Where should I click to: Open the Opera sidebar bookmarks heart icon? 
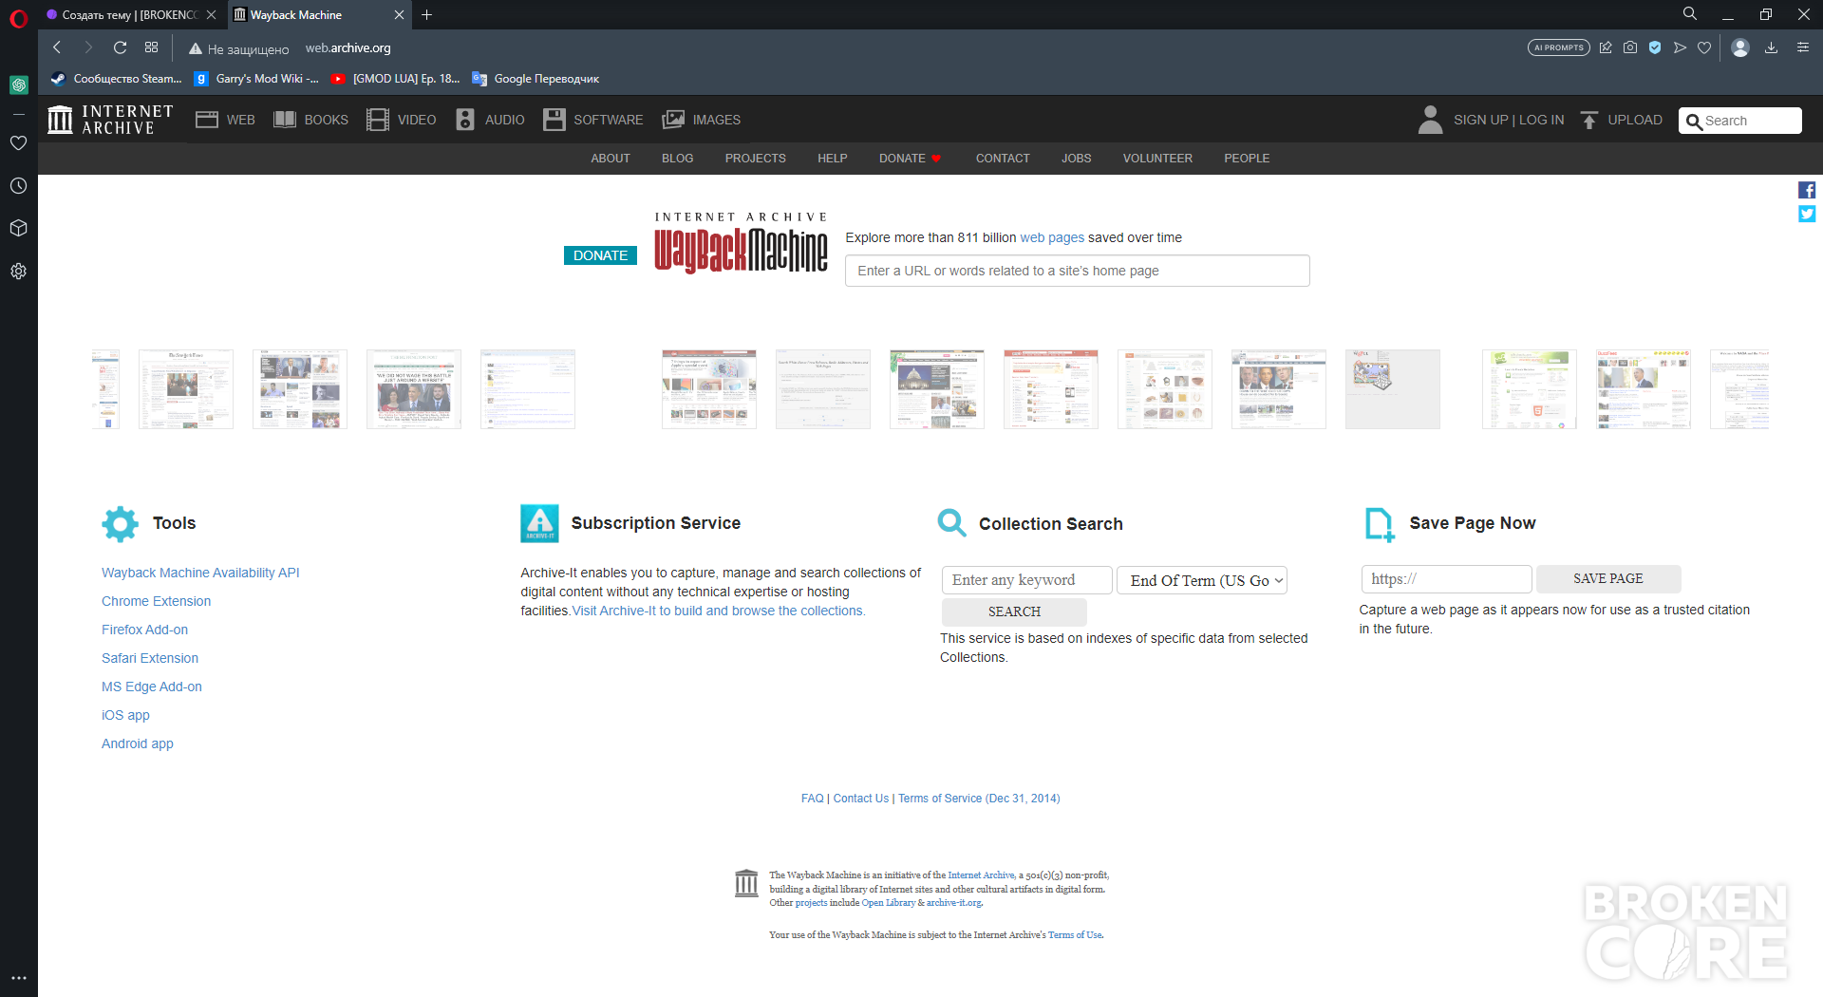pyautogui.click(x=18, y=143)
